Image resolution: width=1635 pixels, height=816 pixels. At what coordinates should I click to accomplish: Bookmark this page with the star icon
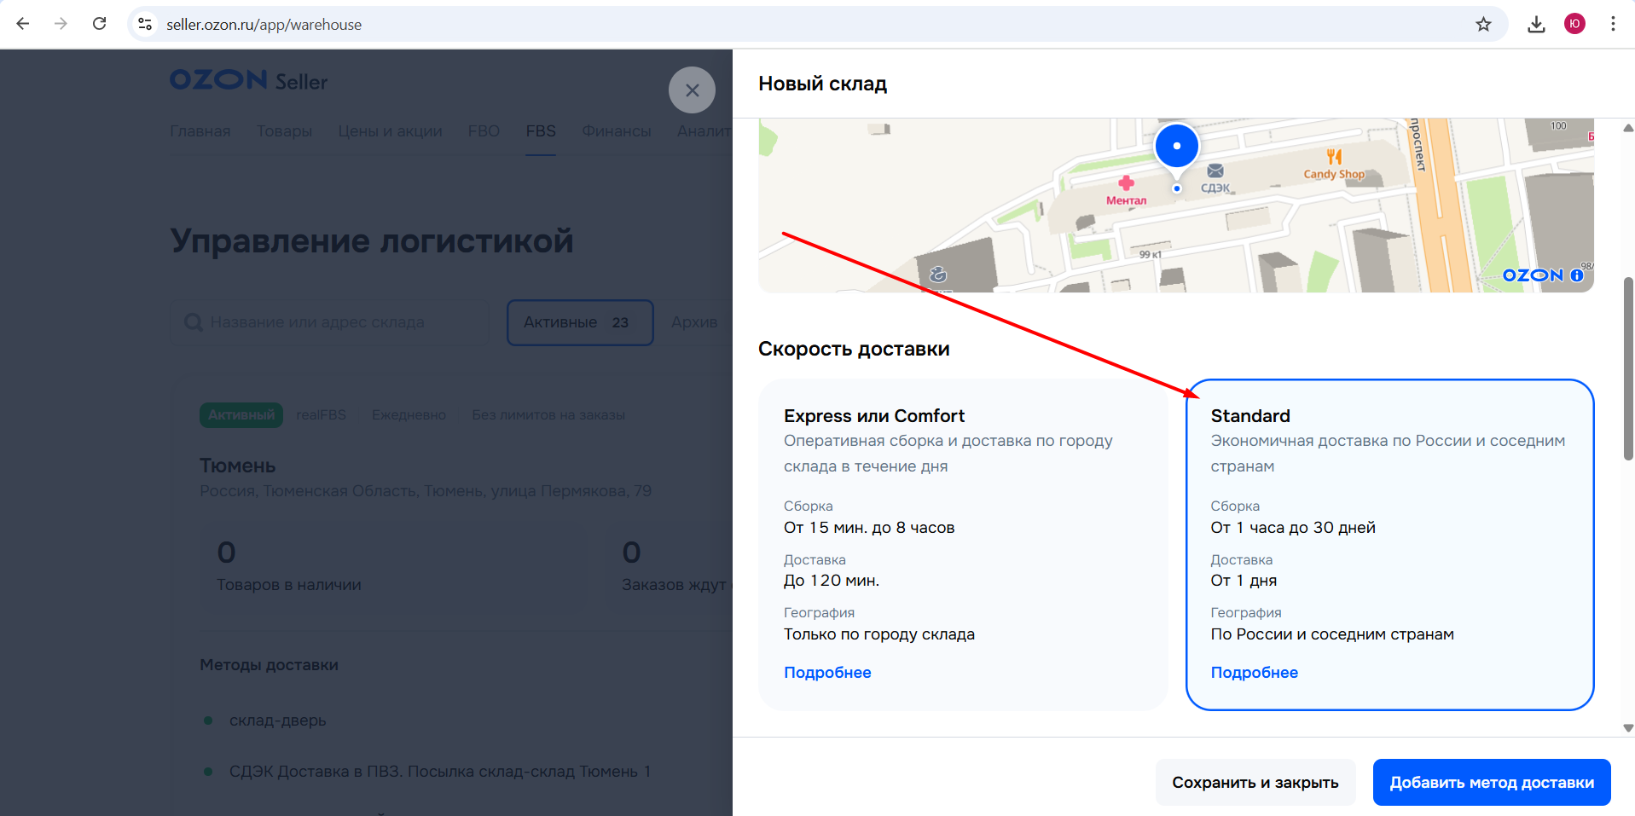pos(1483,24)
